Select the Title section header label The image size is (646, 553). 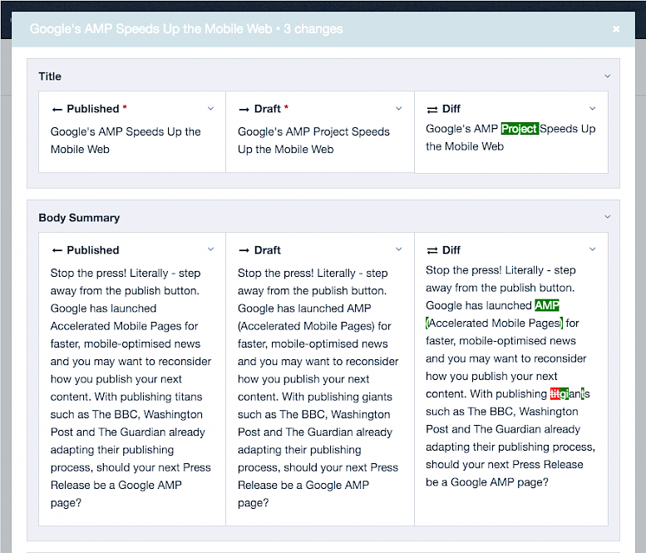(x=50, y=77)
